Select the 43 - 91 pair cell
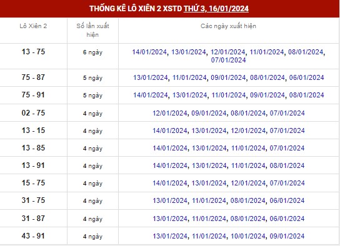Viewport: 340px width, 246px height. click(x=33, y=236)
